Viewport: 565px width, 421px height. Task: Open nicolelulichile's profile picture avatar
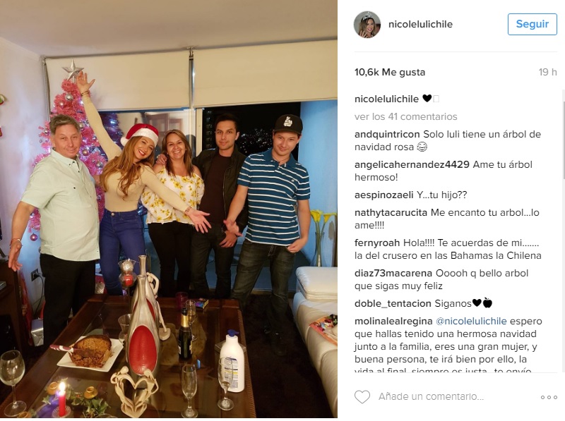pos(367,25)
